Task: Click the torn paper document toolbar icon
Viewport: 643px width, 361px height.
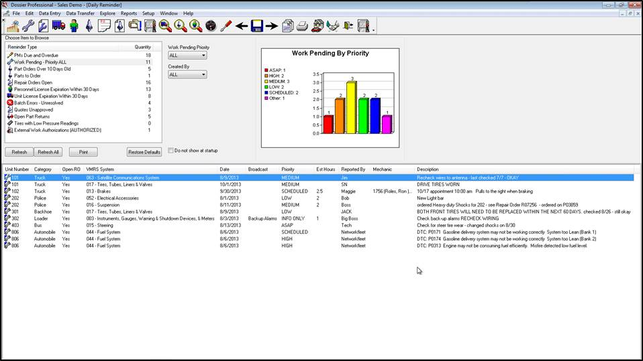Action: tap(104, 25)
